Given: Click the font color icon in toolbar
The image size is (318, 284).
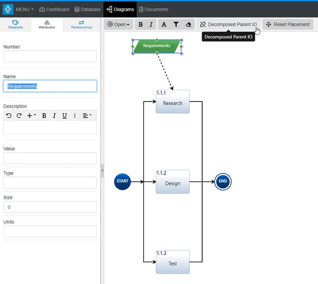Looking at the screenshot, I should tap(164, 25).
